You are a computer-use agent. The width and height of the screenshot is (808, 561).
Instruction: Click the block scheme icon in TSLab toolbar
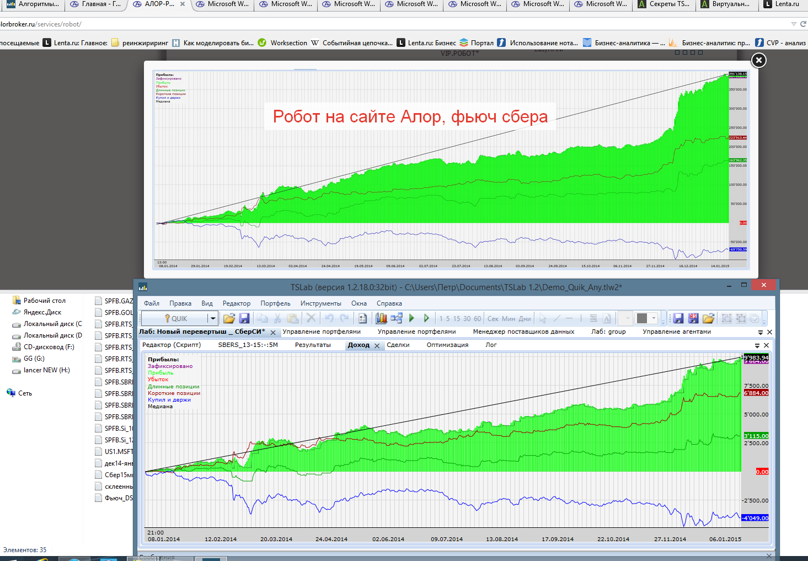coord(396,318)
